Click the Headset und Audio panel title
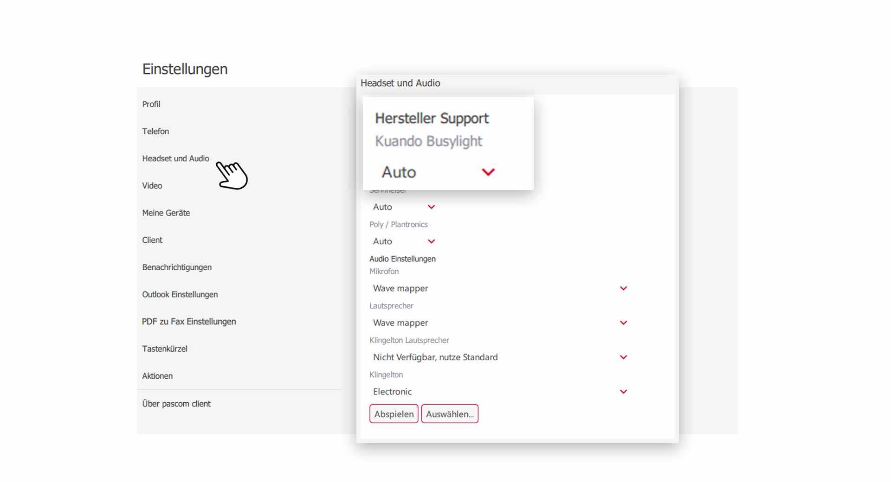Screen dimensions: 891x482 tap(400, 83)
